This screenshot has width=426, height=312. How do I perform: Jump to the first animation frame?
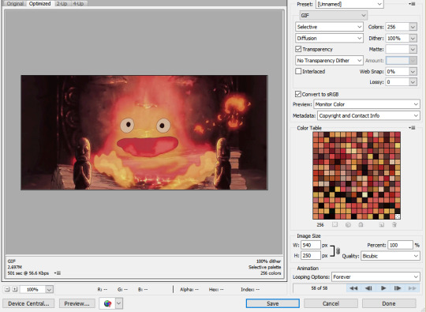pos(353,288)
